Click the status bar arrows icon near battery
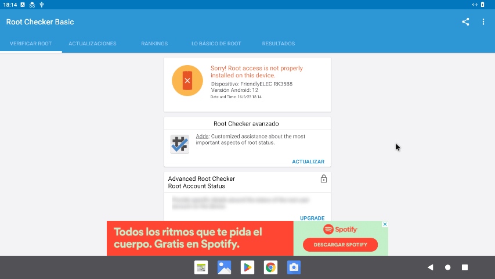 (x=475, y=5)
